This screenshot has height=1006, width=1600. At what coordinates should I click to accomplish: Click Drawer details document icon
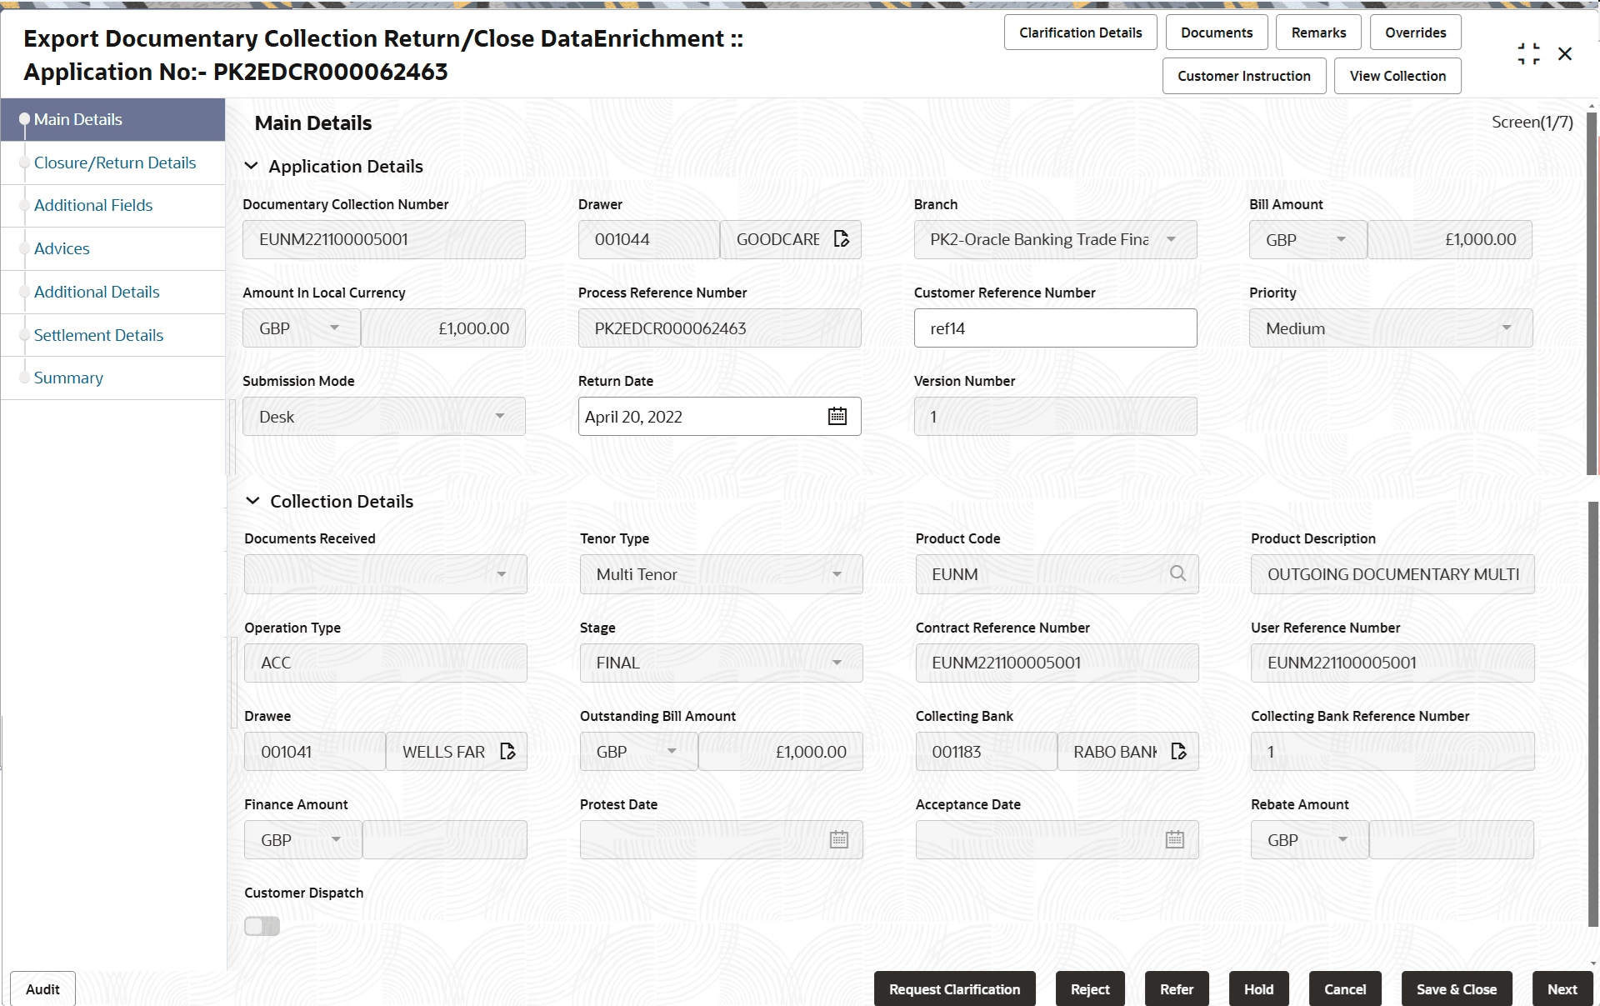tap(842, 239)
